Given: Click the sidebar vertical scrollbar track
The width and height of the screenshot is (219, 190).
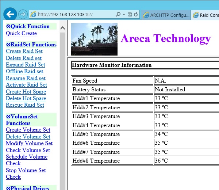Looking at the screenshot, I should pyautogui.click(x=62, y=112).
